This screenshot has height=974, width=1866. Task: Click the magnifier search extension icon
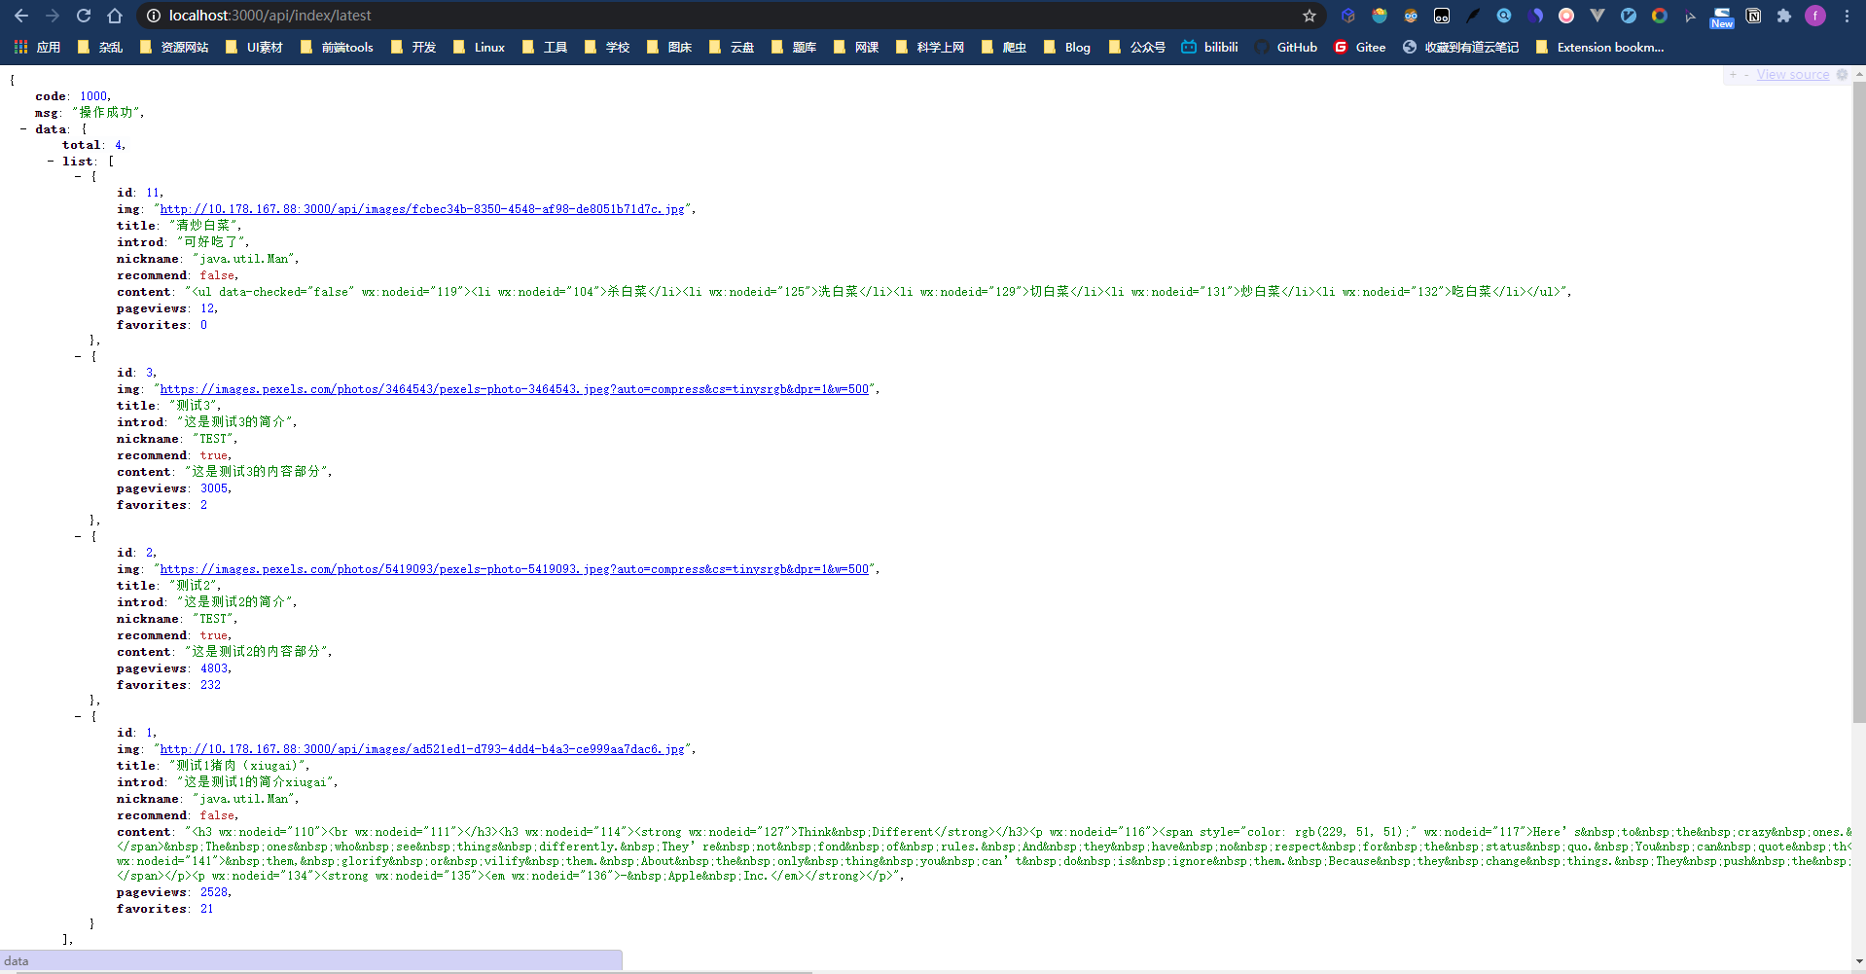pyautogui.click(x=1504, y=16)
